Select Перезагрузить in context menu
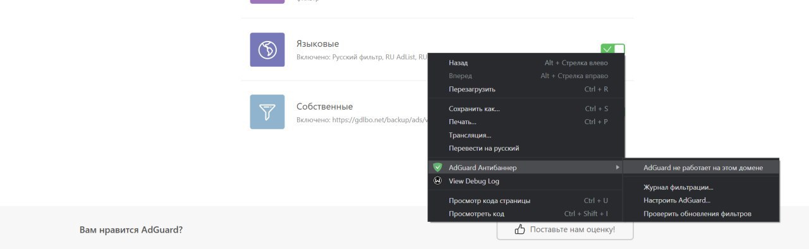Viewport: 809px width, 249px height. click(526, 89)
